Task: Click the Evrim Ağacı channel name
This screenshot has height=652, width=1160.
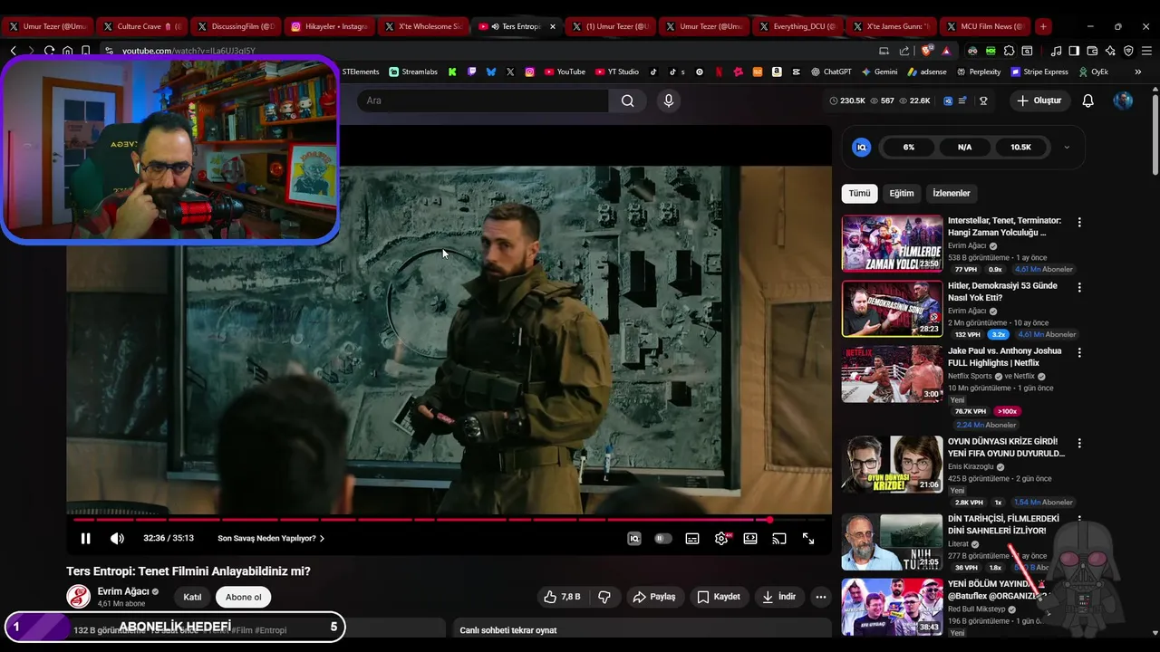Action: click(x=123, y=591)
